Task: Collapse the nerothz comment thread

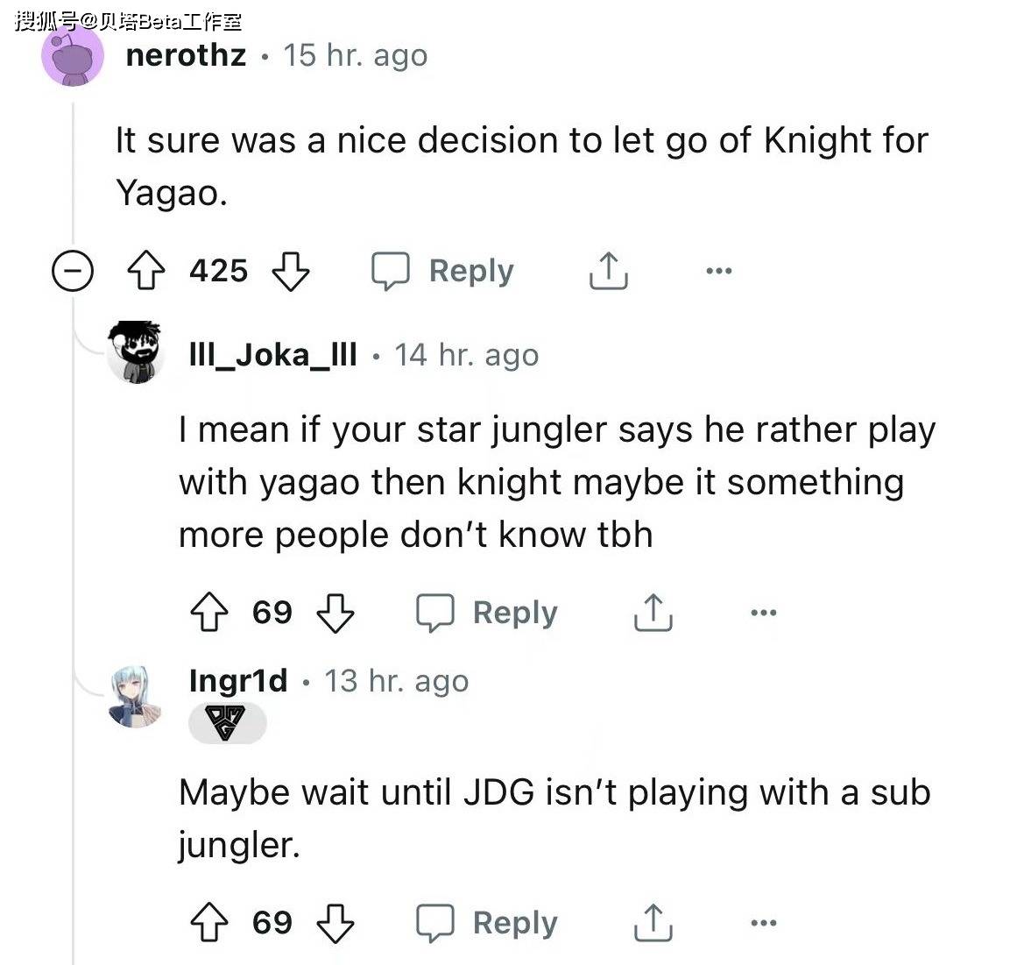Action: pyautogui.click(x=73, y=271)
